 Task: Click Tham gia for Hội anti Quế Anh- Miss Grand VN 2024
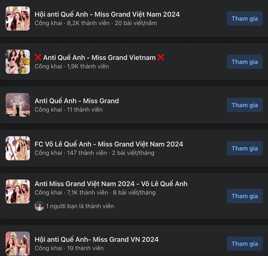pyautogui.click(x=245, y=244)
